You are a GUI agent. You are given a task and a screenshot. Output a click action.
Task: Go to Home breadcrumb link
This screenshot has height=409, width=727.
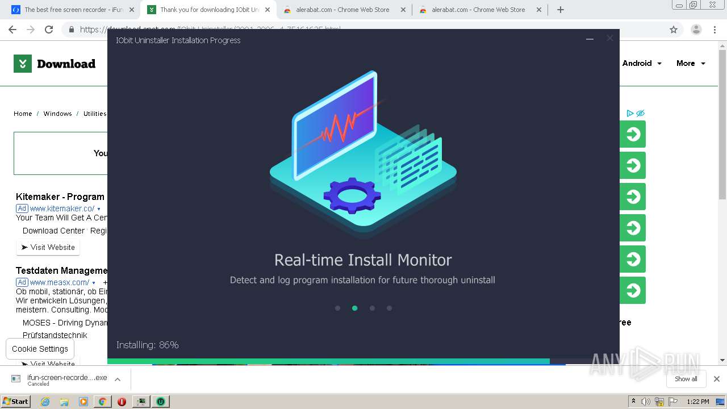(23, 114)
